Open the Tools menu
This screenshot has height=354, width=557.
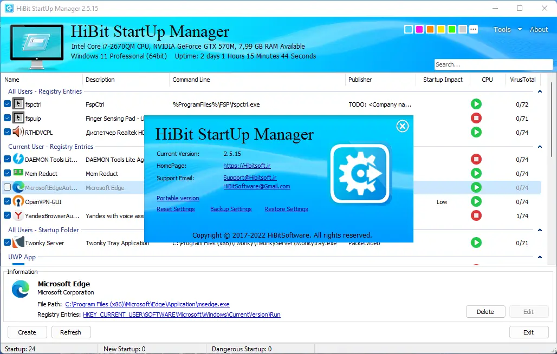tap(502, 29)
